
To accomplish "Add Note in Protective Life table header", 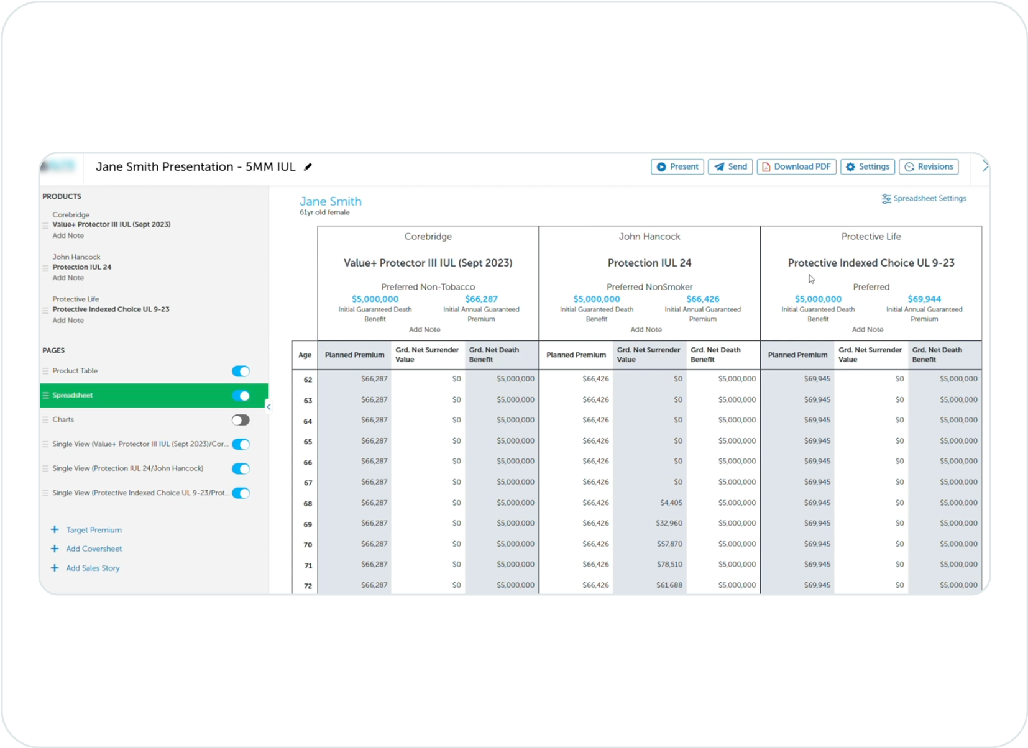I will (x=868, y=330).
